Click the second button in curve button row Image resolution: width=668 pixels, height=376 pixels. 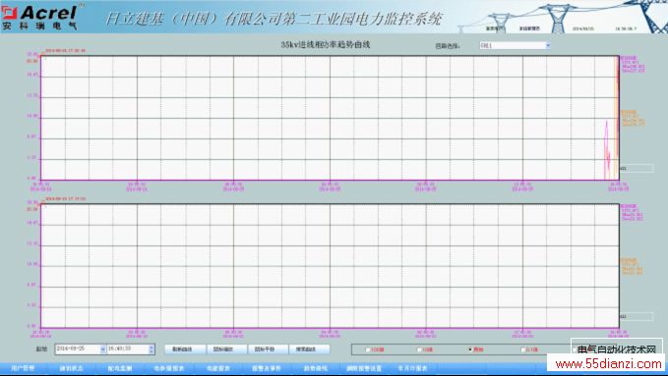coord(225,349)
